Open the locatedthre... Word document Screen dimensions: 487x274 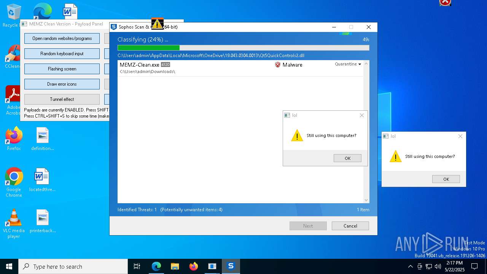click(x=43, y=180)
